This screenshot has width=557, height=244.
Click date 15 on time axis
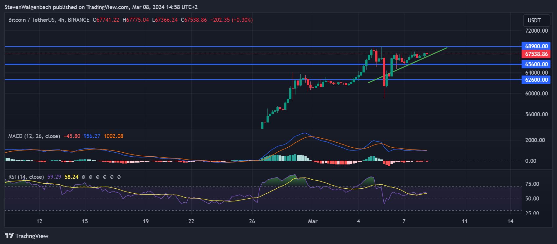tap(85, 221)
